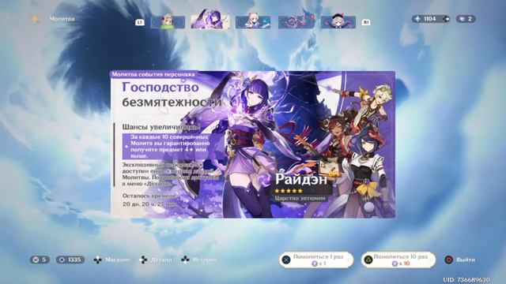Click the Царство эвтюмии subtitle
Image resolution: width=506 pixels, height=284 pixels.
click(300, 198)
